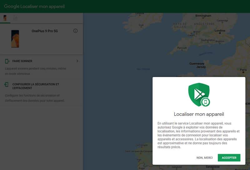This screenshot has height=170, width=250.
Task: Click the ring description text about cinq minutes
Action: [35, 71]
